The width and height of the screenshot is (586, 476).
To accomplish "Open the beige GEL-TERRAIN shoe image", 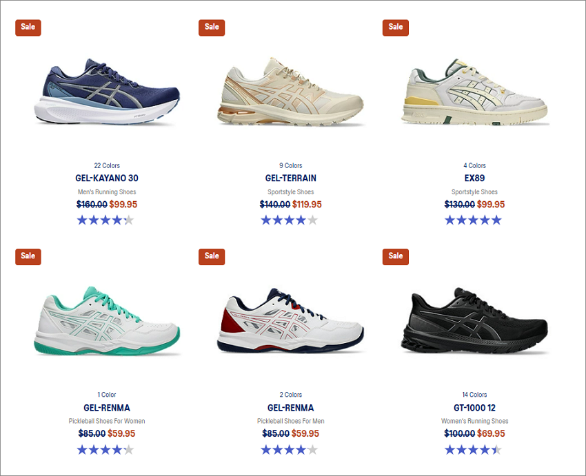I will click(290, 92).
